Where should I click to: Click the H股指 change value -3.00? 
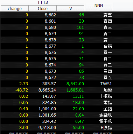[23, 128]
